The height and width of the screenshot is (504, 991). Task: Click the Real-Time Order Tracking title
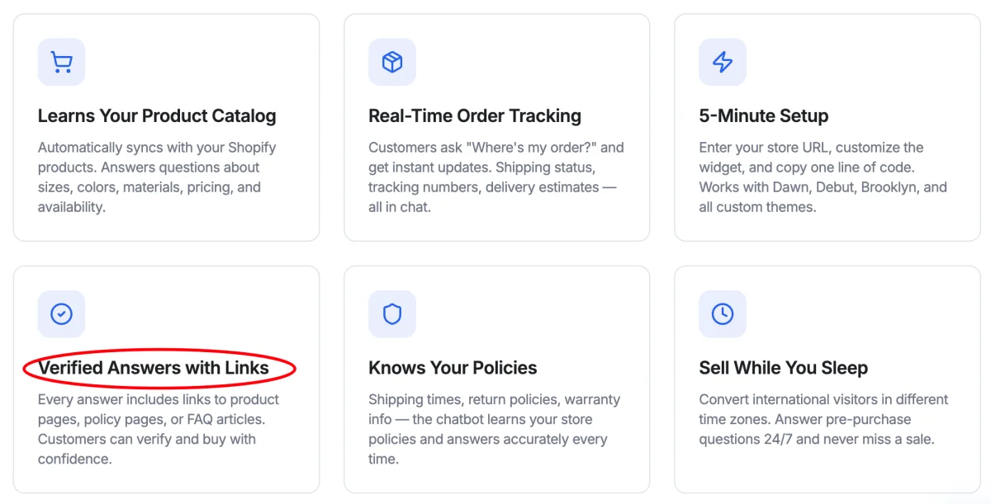click(475, 116)
